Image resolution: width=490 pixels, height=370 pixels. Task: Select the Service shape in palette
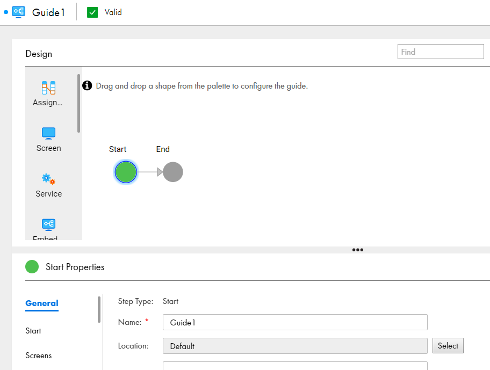pyautogui.click(x=48, y=185)
